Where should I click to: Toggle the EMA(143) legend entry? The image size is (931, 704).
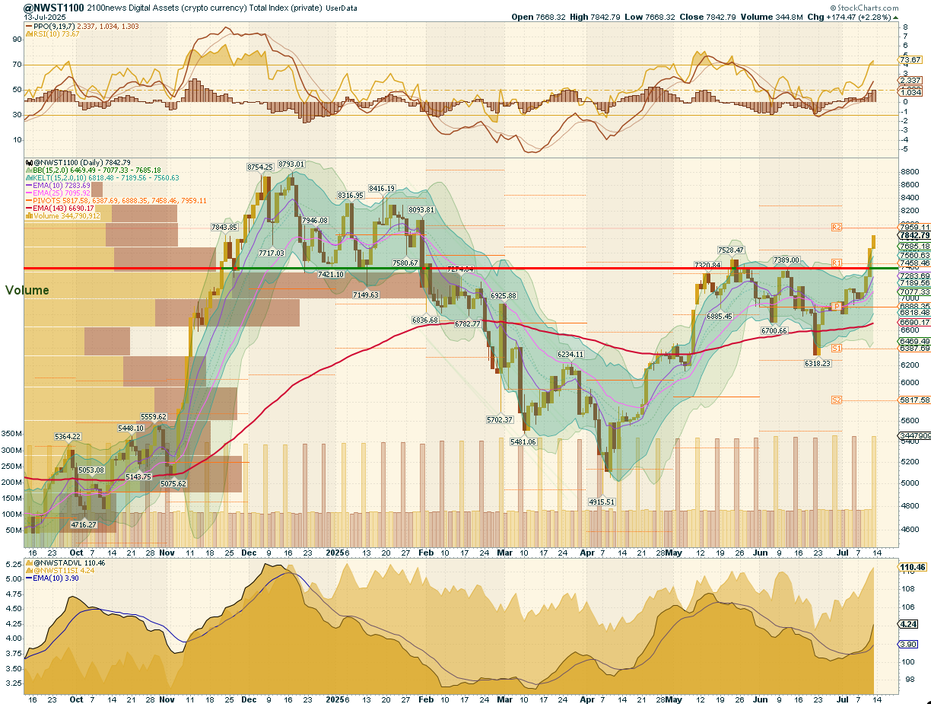(62, 208)
